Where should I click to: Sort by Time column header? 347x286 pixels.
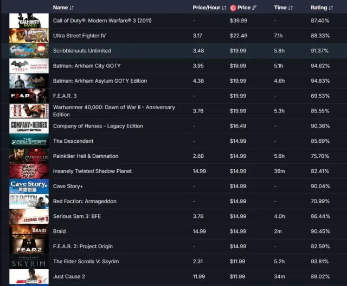point(283,8)
